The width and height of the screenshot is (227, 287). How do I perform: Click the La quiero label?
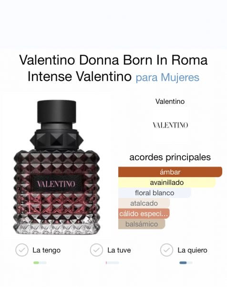[x=192, y=250]
